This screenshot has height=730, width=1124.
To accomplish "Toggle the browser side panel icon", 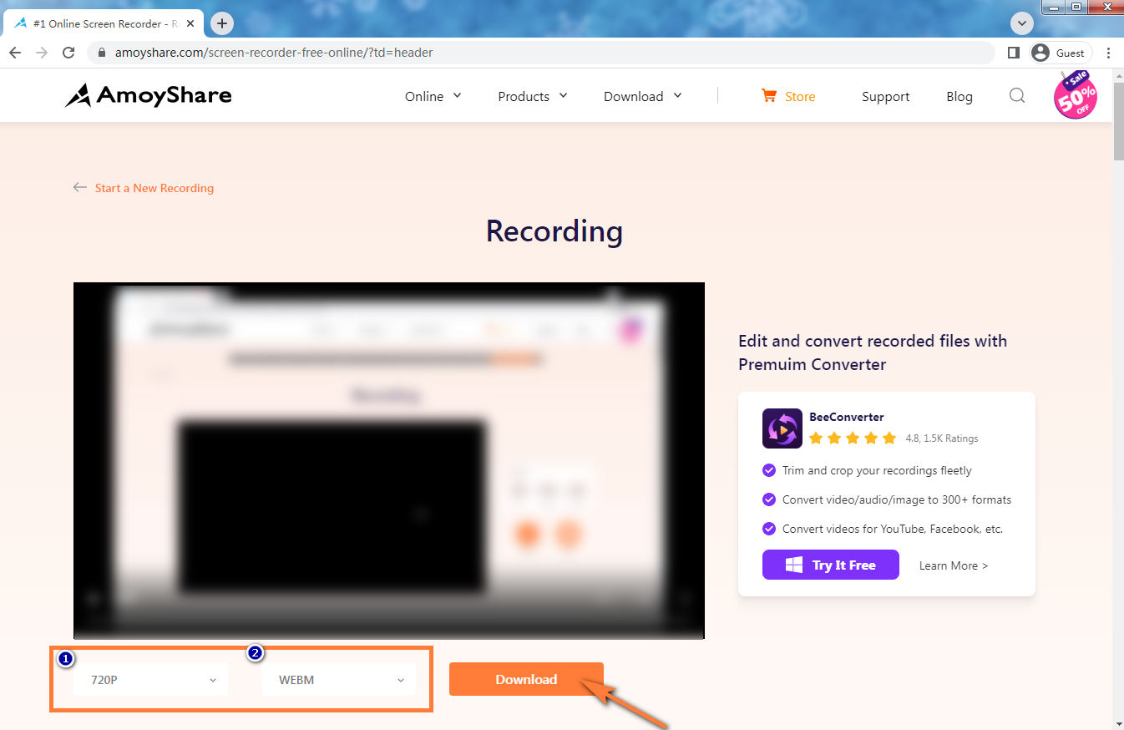I will [1013, 53].
